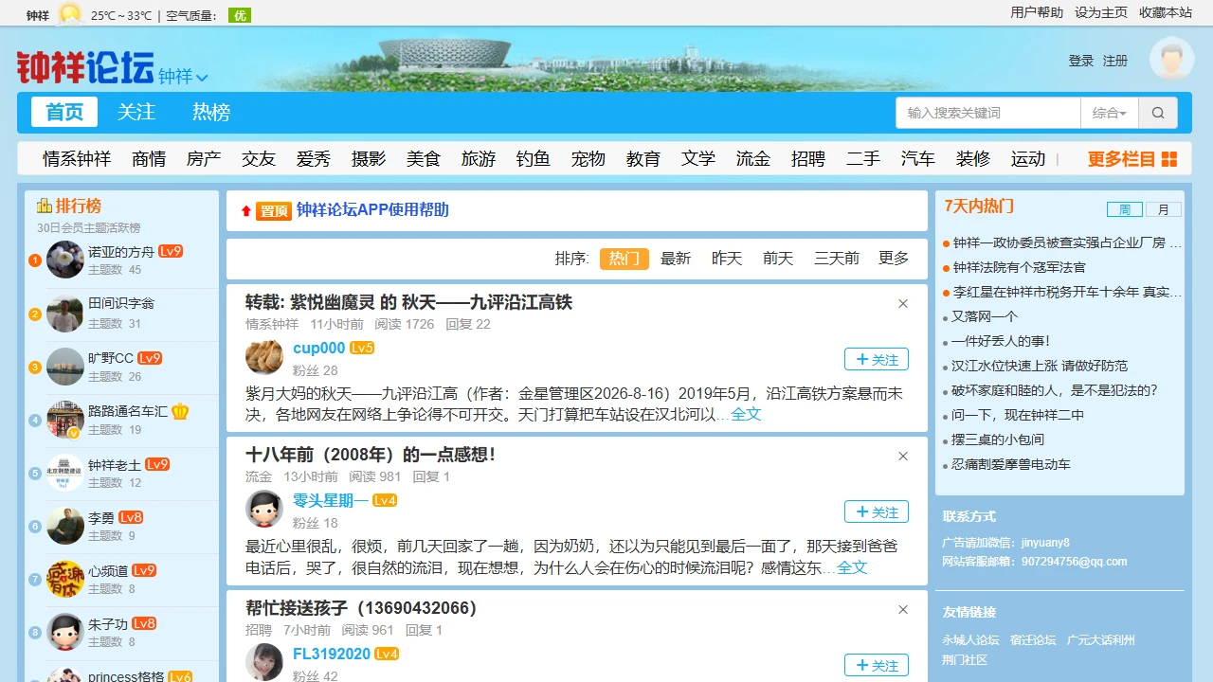Image resolution: width=1213 pixels, height=682 pixels.
Task: Click the search magnifier icon
Action: [x=1158, y=113]
